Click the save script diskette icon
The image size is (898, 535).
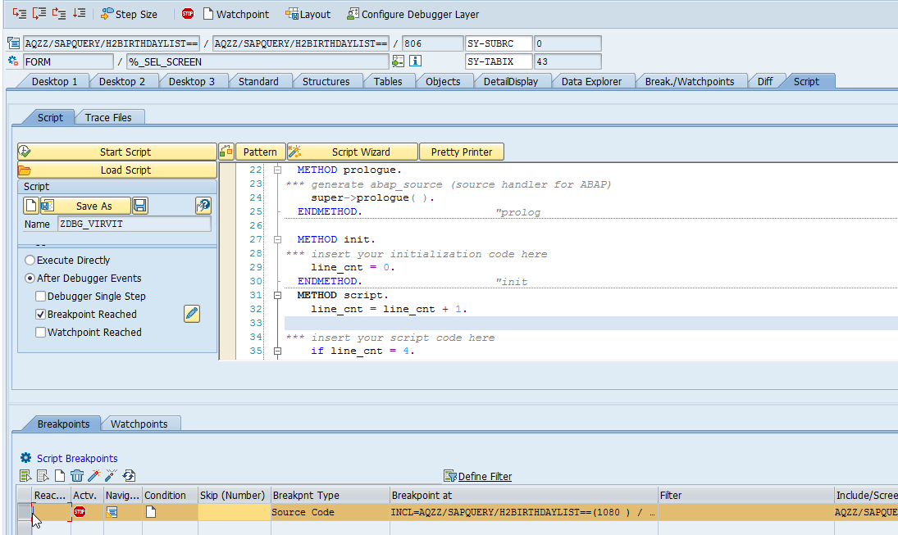(x=140, y=206)
